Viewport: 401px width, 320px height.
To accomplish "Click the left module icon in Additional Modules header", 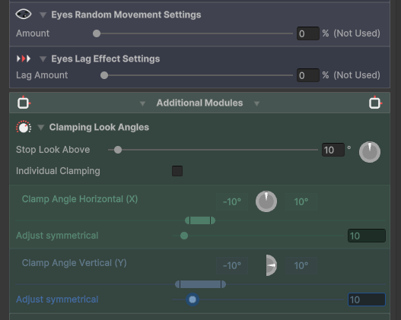I will pyautogui.click(x=24, y=103).
